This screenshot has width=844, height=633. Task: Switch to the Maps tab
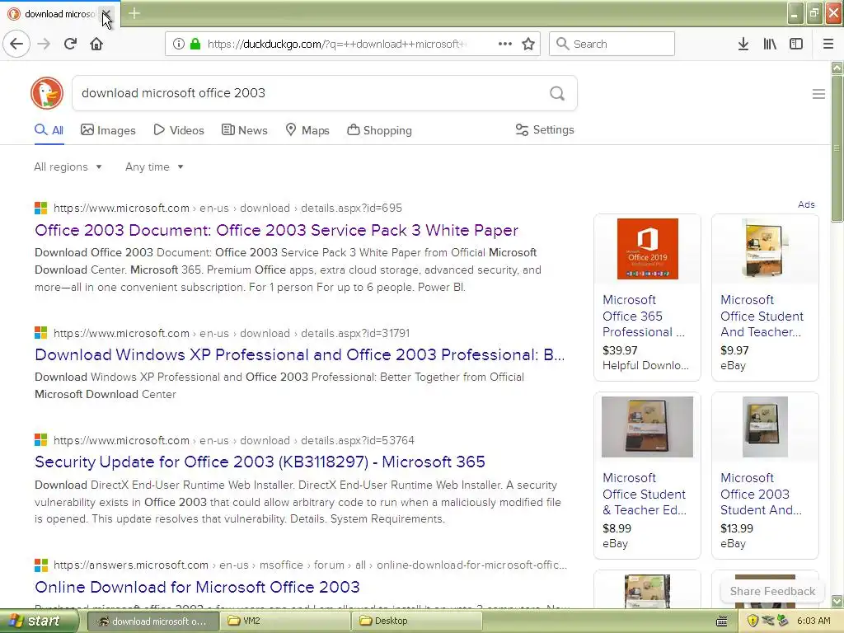pos(307,130)
